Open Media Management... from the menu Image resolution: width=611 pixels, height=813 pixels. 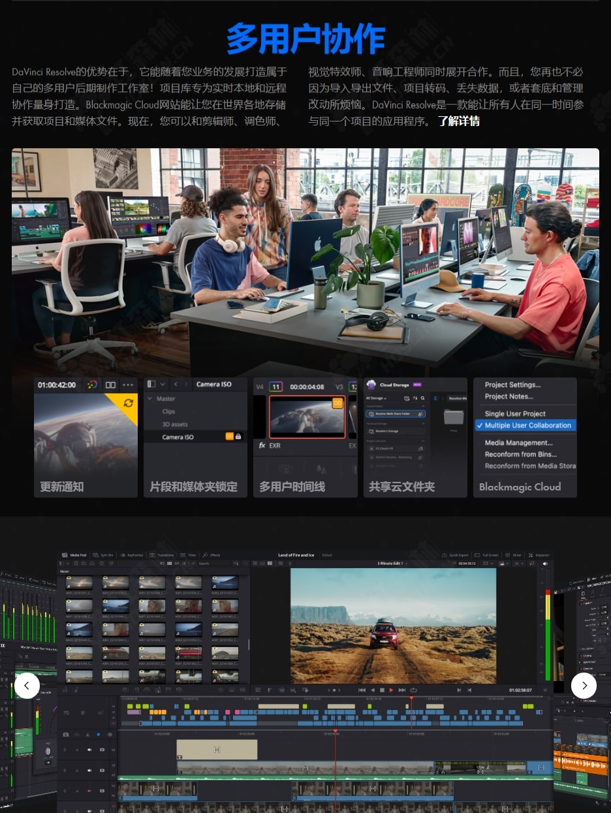[x=519, y=443]
